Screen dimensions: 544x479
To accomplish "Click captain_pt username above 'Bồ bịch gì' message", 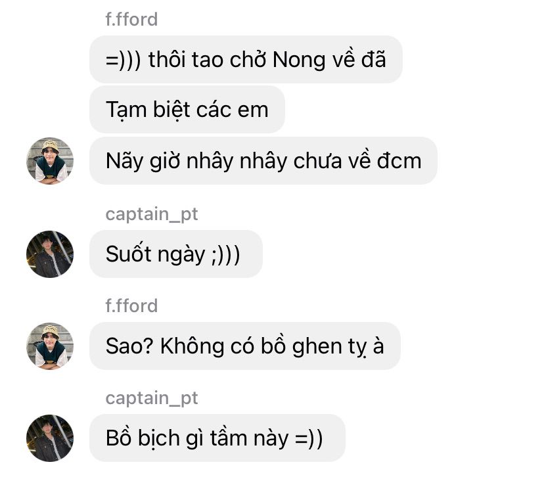I will pos(152,398).
